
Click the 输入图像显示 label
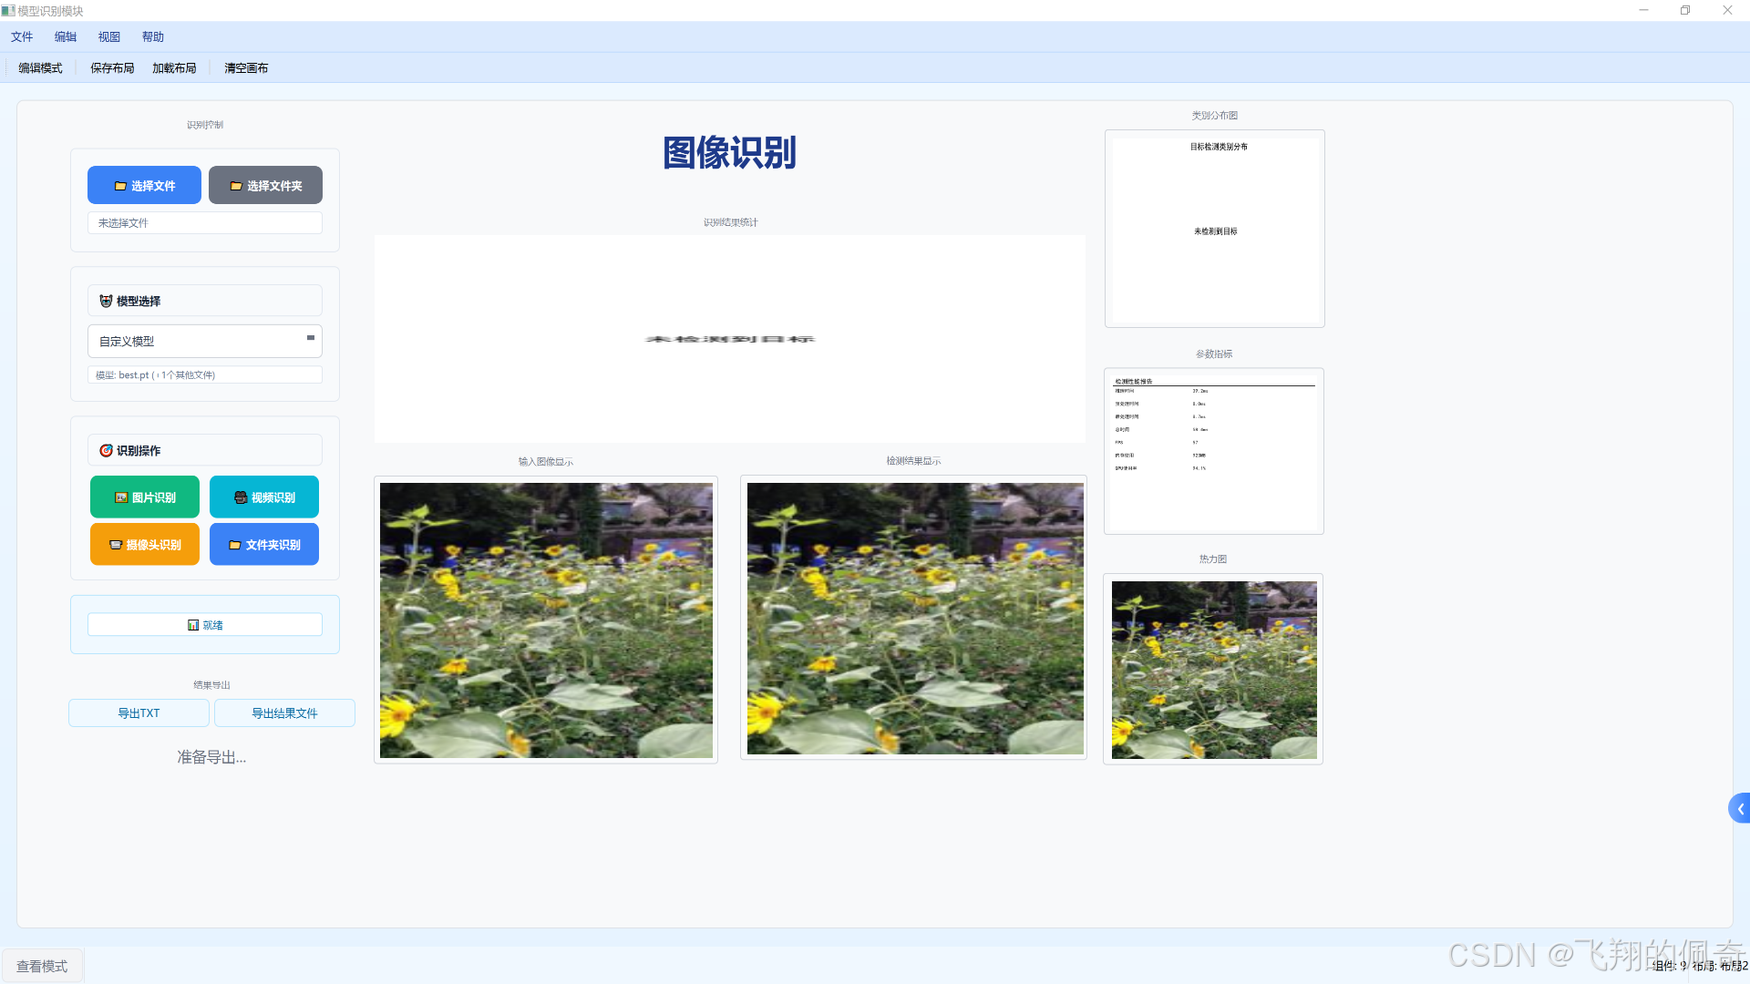click(x=546, y=462)
